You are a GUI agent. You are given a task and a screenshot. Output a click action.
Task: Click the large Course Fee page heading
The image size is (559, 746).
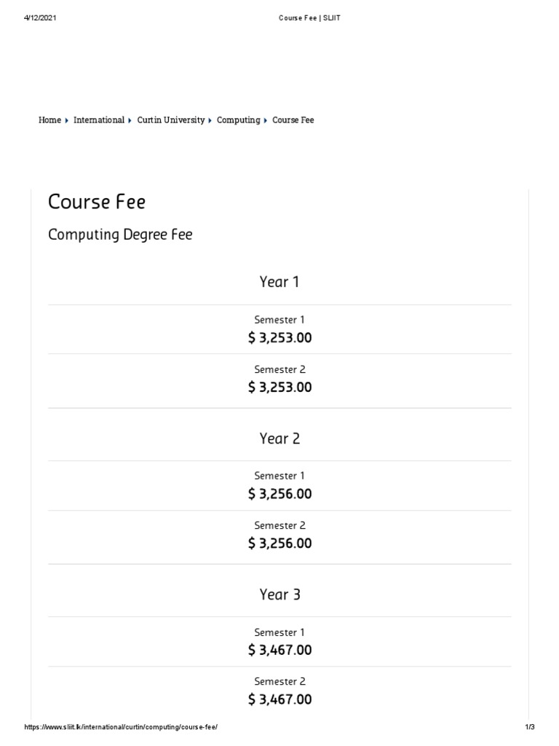tap(97, 202)
